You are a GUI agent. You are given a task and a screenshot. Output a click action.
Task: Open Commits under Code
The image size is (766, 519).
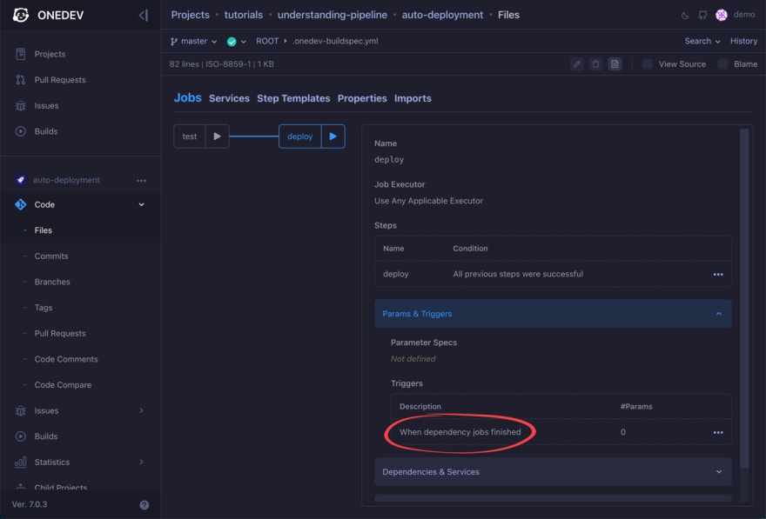[51, 256]
